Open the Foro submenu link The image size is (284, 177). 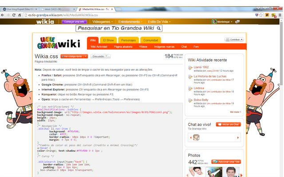tap(196, 46)
